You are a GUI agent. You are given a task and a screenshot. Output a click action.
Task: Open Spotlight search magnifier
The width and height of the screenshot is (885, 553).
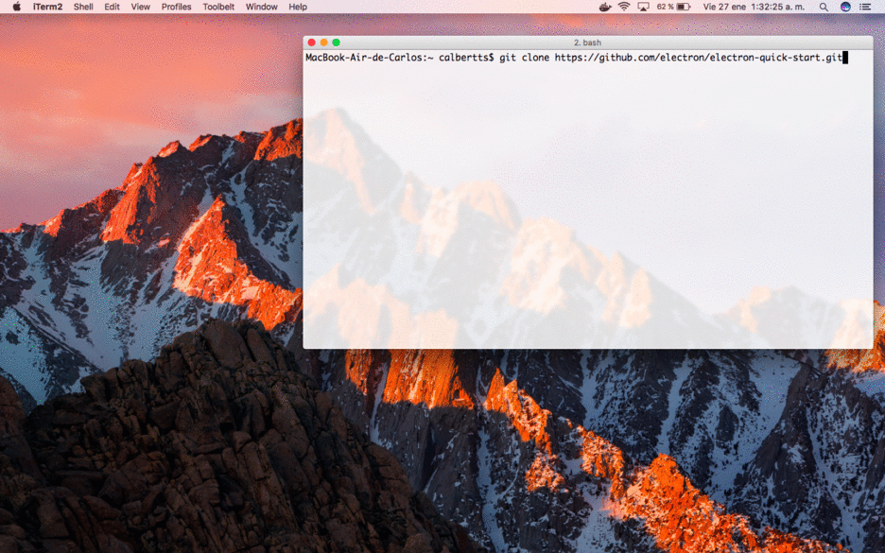pyautogui.click(x=824, y=7)
